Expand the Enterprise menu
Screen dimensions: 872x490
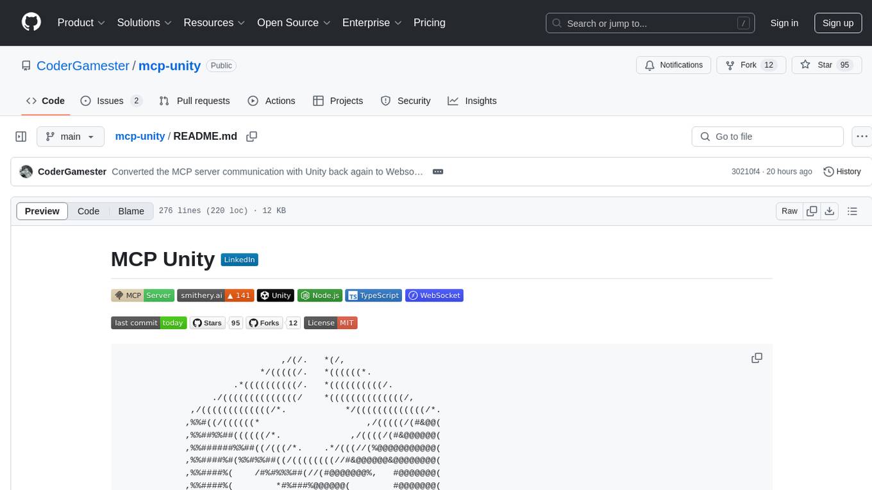pos(372,22)
